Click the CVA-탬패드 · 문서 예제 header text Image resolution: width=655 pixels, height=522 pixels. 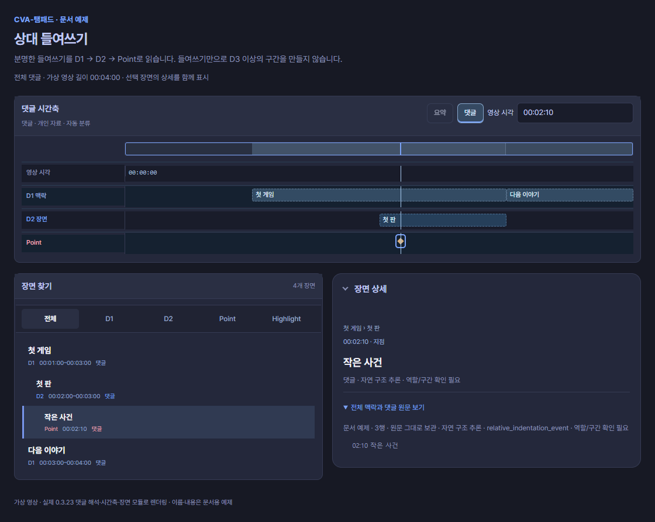(51, 20)
